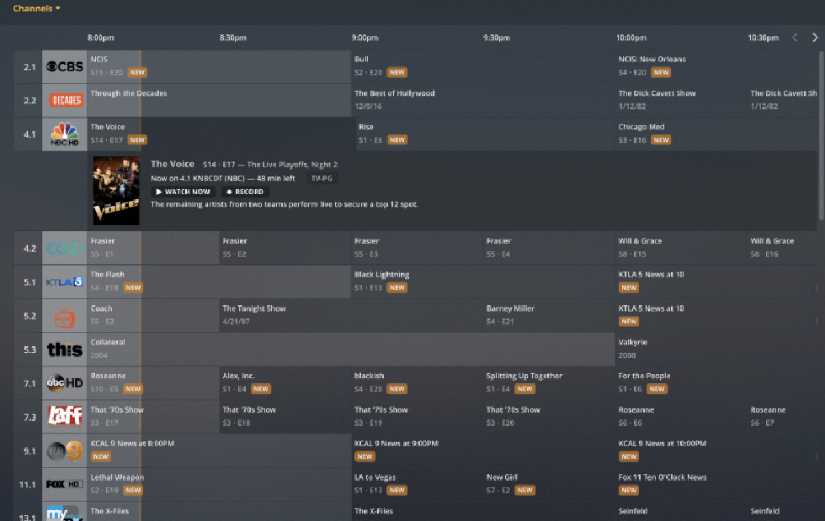Select Collateral 2004 movie
The image size is (825, 521).
pos(351,350)
